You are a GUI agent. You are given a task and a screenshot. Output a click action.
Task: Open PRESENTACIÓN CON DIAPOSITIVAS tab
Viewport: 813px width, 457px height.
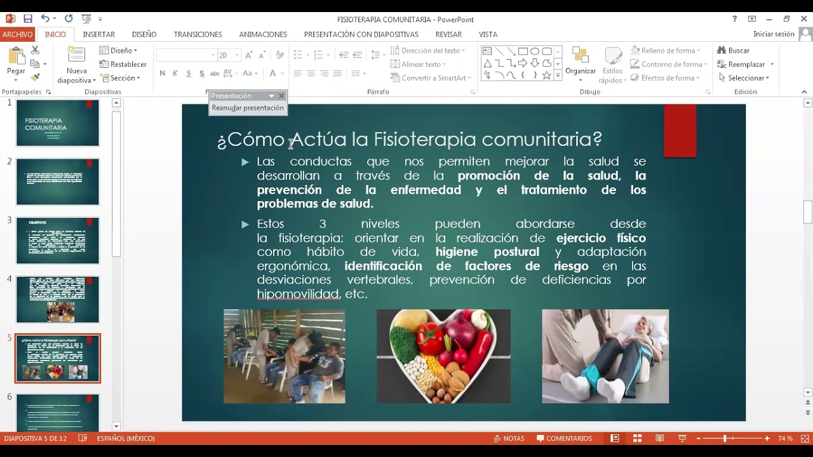361,34
